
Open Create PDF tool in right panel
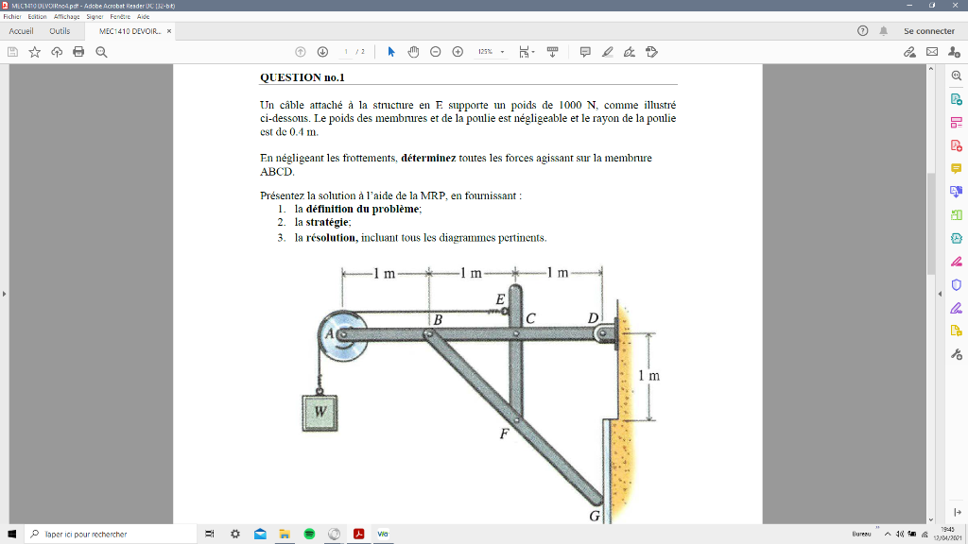pyautogui.click(x=957, y=145)
